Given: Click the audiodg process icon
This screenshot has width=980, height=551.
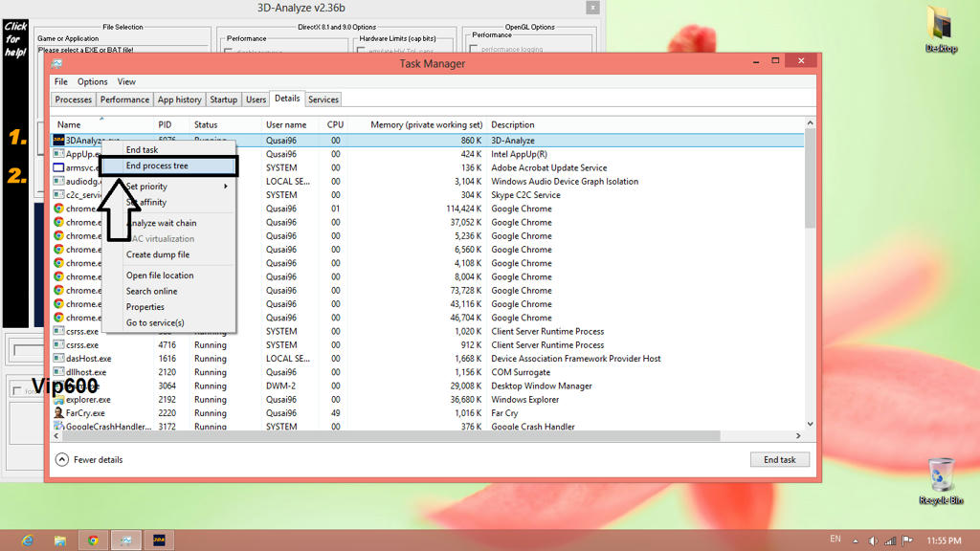Looking at the screenshot, I should (x=58, y=181).
